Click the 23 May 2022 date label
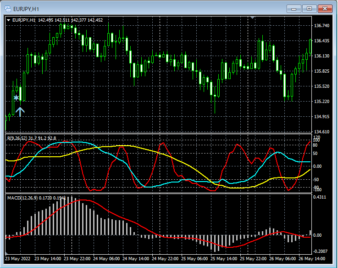Image resolution: width=338 pixels, height=268 pixels. 18,258
